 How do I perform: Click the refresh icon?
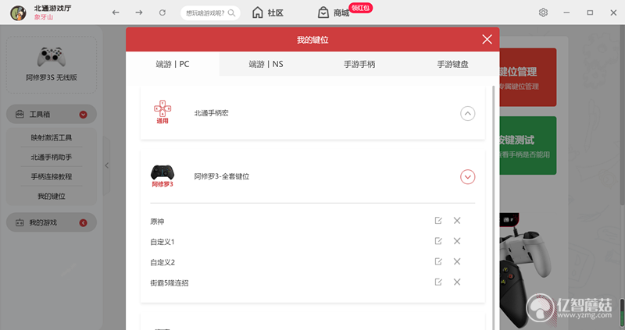point(162,12)
